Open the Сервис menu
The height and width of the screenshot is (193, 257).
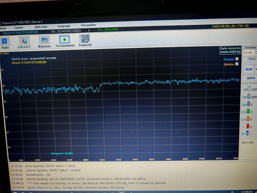pos(19,28)
